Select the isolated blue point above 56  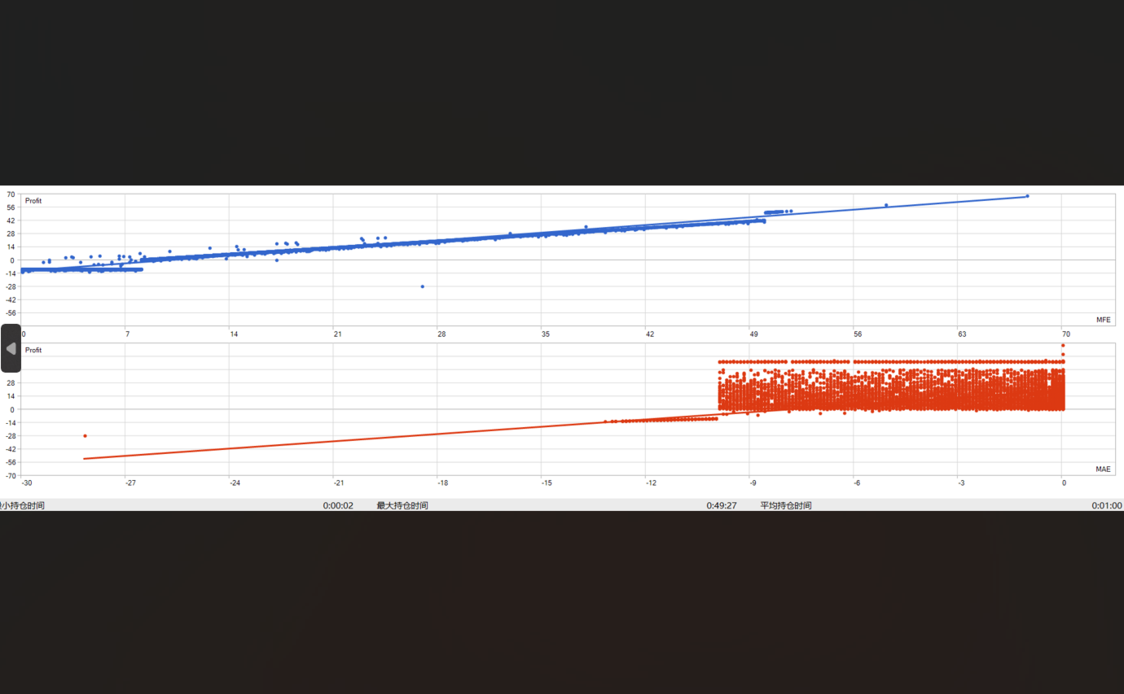[x=886, y=205]
